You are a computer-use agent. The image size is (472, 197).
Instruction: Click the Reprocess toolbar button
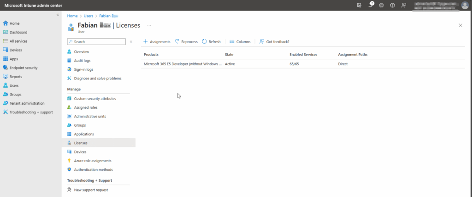coord(186,42)
